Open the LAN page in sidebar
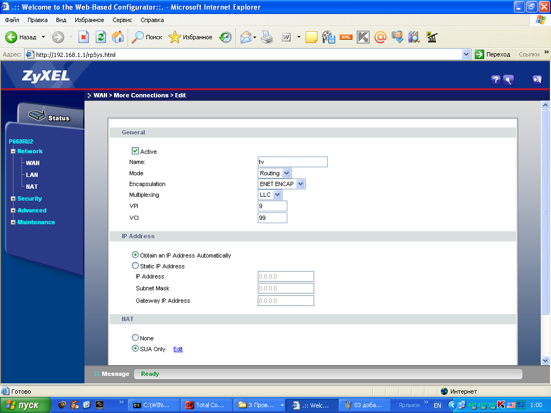 [x=32, y=175]
